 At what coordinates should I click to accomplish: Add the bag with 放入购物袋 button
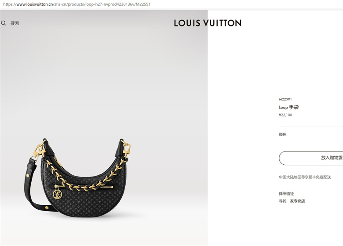coord(311,158)
